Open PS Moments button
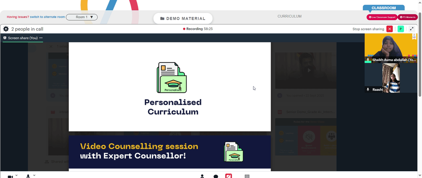 [x=408, y=17]
